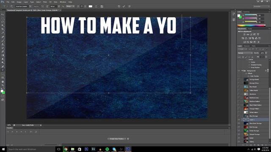Open the workspace switcher dropdown

click(261, 6)
